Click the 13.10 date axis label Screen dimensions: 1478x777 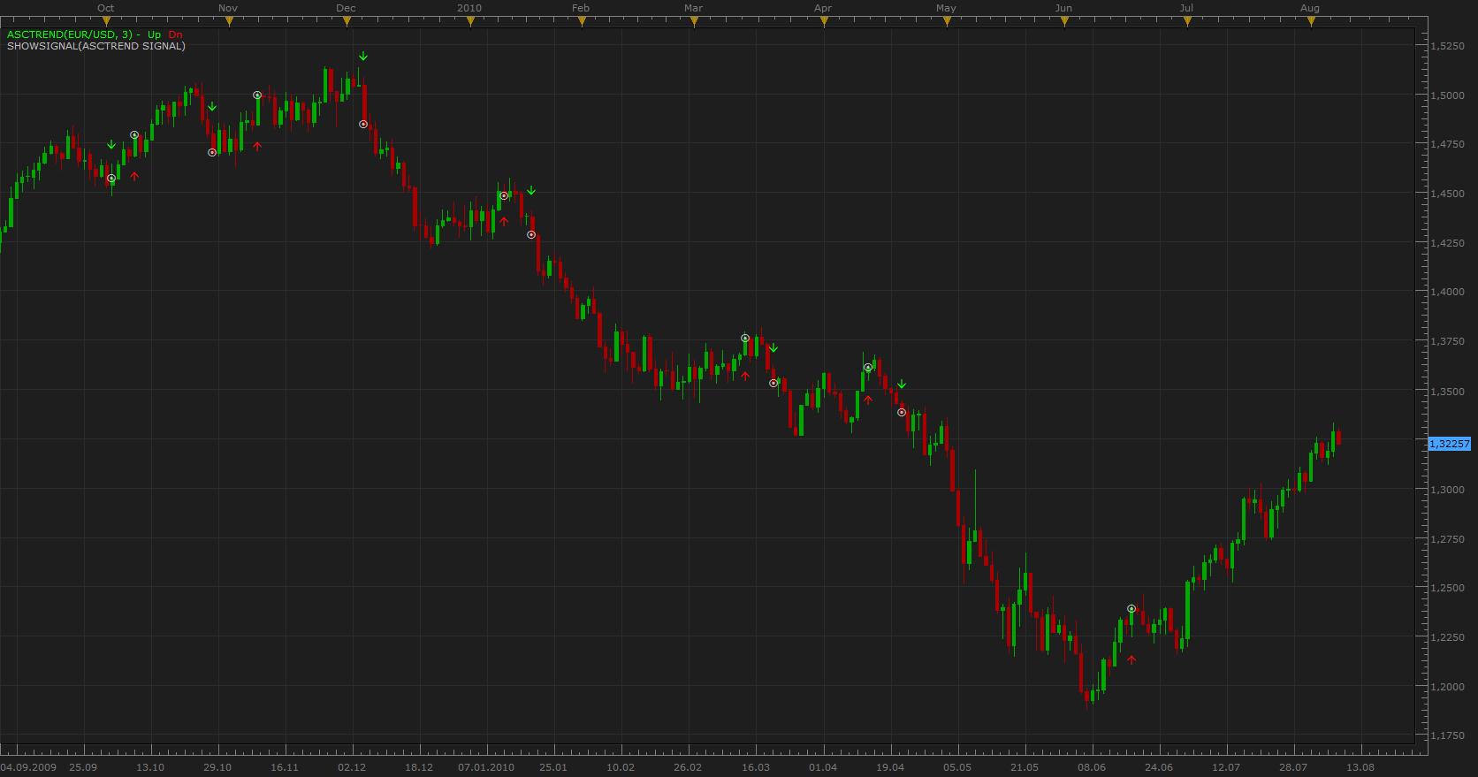[150, 767]
